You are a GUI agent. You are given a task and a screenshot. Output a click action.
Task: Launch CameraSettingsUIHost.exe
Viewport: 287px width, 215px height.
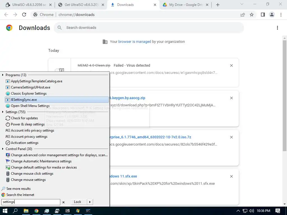[x=57, y=87]
